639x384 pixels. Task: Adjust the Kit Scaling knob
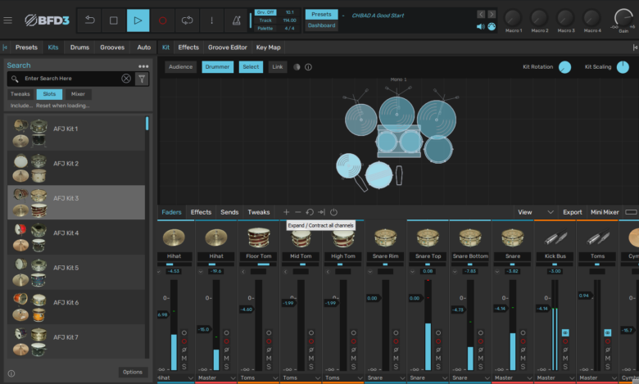(x=623, y=67)
